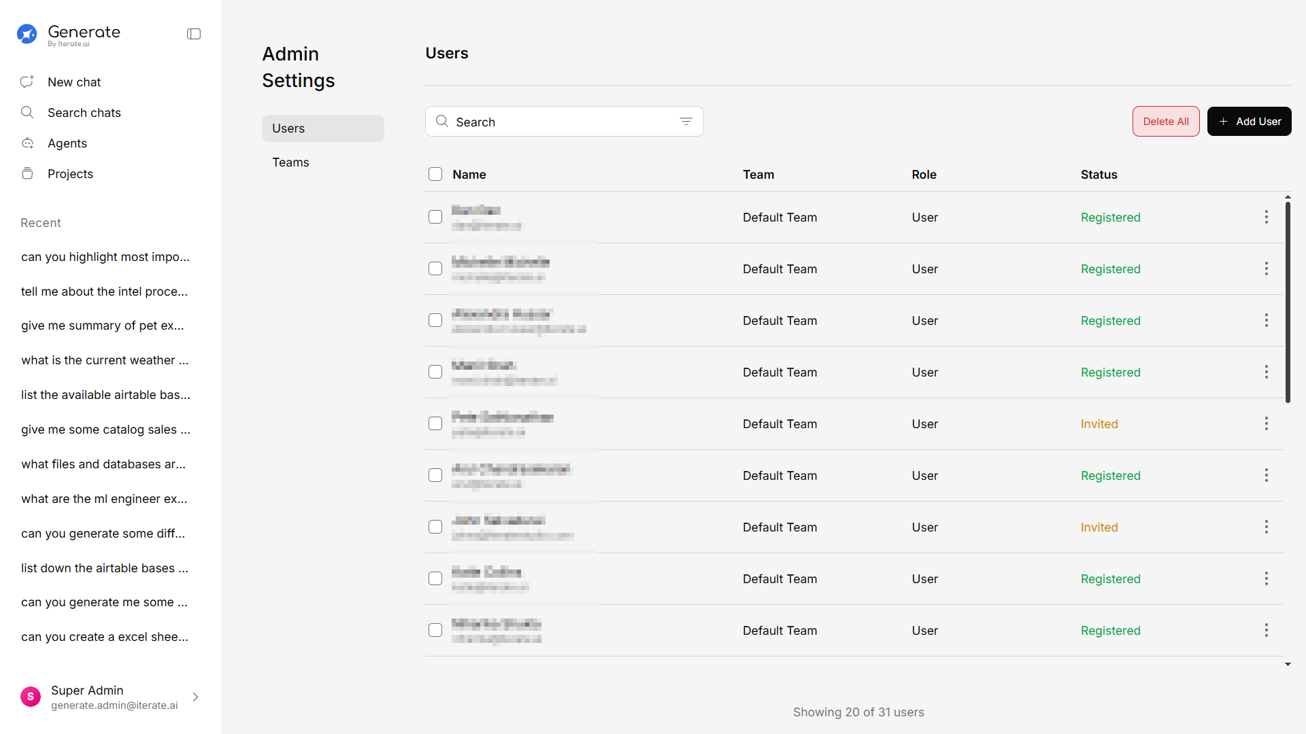Check the last visible user row checkbox

435,630
